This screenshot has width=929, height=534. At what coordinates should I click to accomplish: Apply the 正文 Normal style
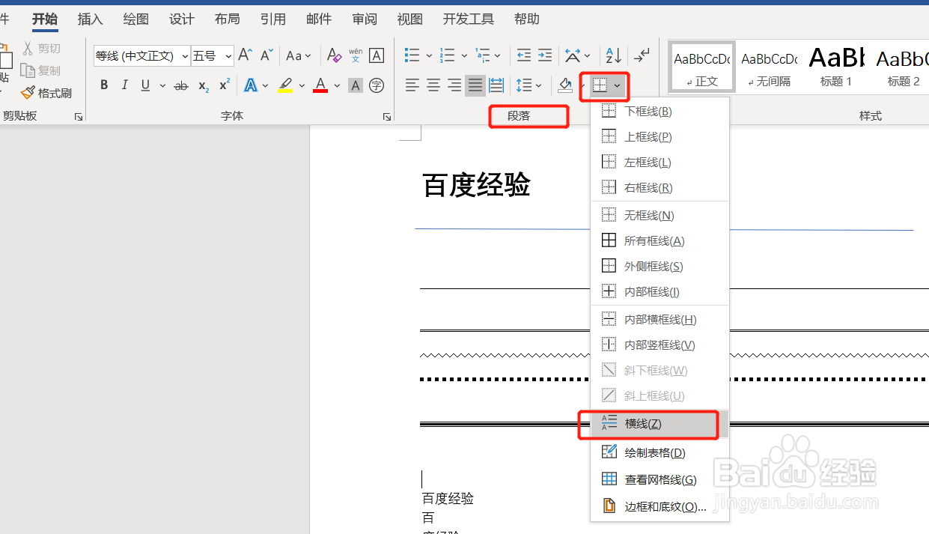tap(702, 67)
